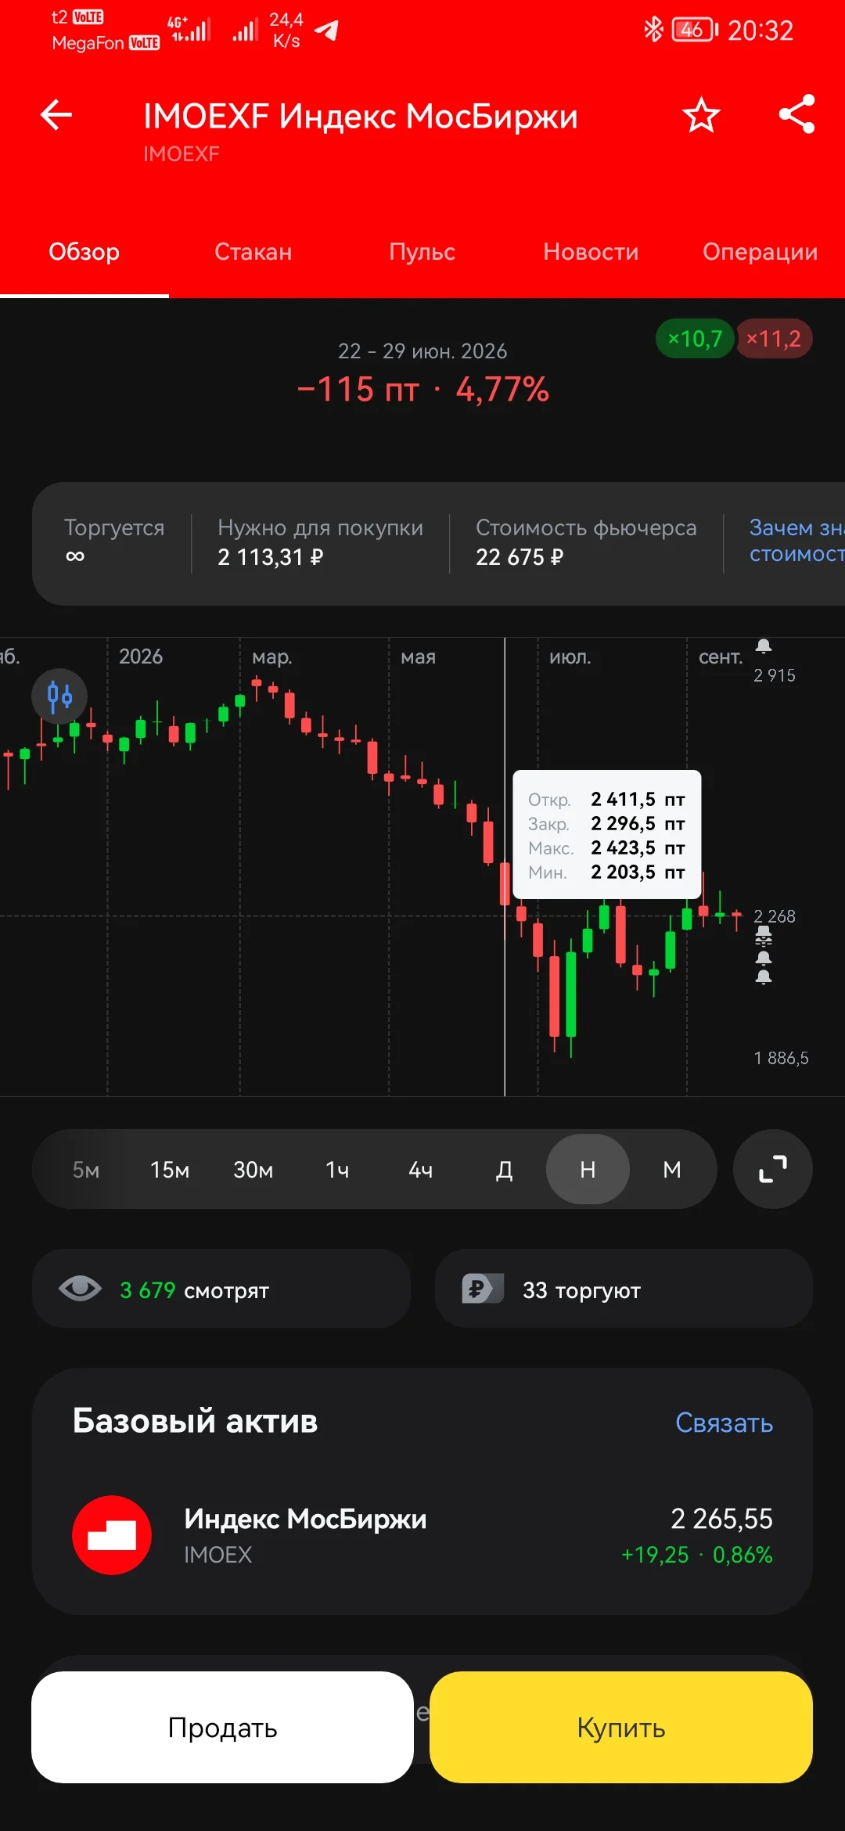Switch to the Обзор tab
This screenshot has width=845, height=1831.
point(84,252)
